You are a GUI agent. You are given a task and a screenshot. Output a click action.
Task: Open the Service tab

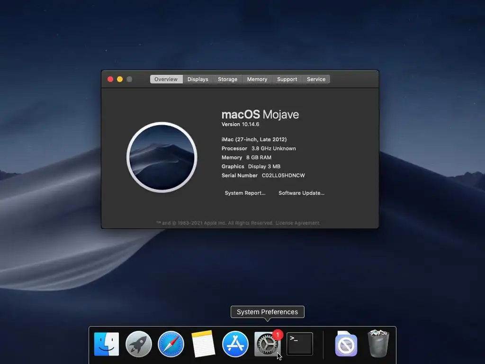click(316, 79)
